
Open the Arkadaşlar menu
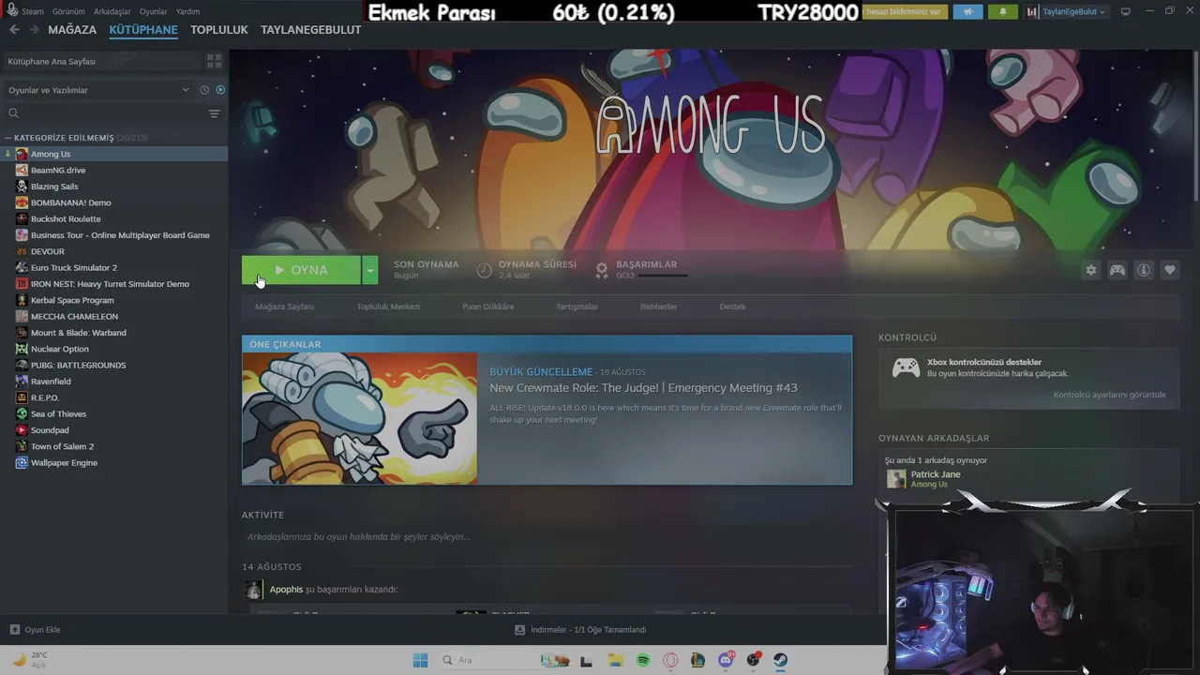112,11
